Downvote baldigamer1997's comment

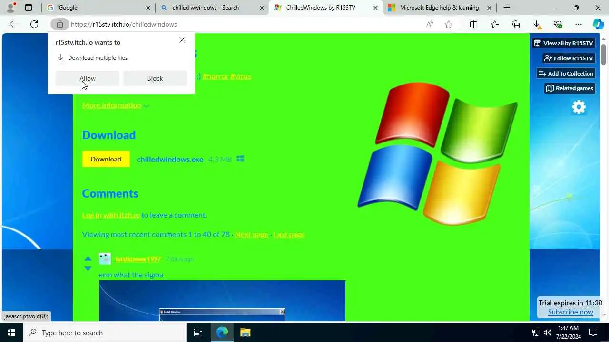(88, 268)
